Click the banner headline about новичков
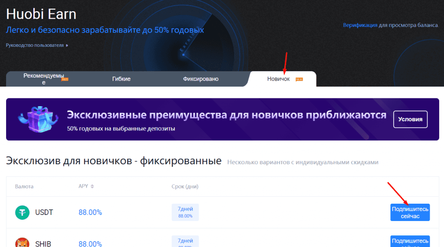The width and height of the screenshot is (444, 247). point(226,115)
